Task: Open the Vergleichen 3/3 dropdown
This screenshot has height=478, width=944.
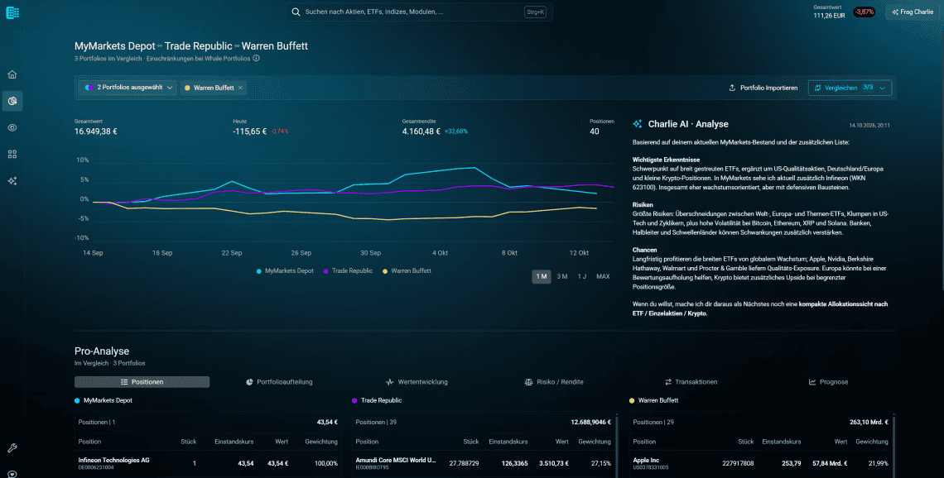Action: tap(850, 88)
